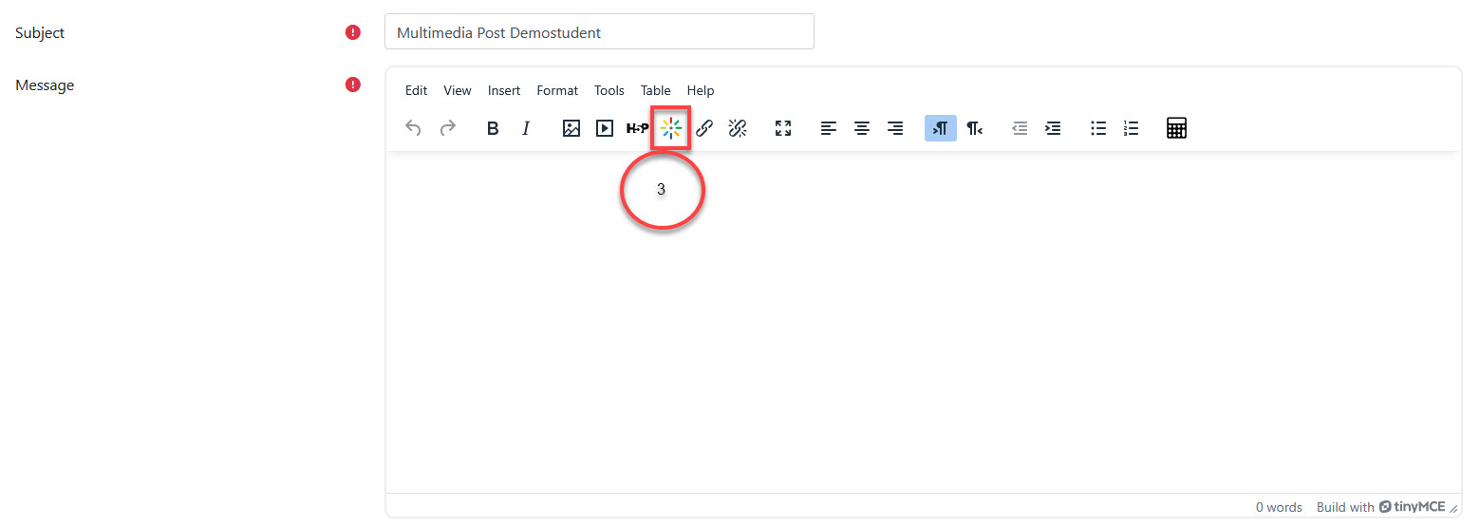Switch to right-to-left text direction
The height and width of the screenshot is (526, 1480).
974,128
